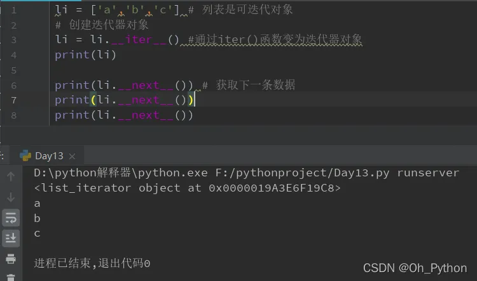Image resolution: width=477 pixels, height=281 pixels.
Task: Close the Day13 run tab
Action: (x=72, y=156)
